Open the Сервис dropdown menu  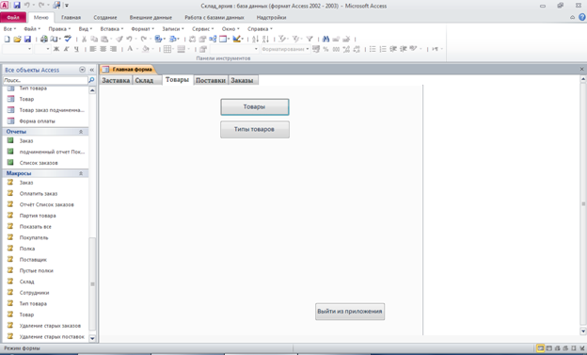point(203,29)
